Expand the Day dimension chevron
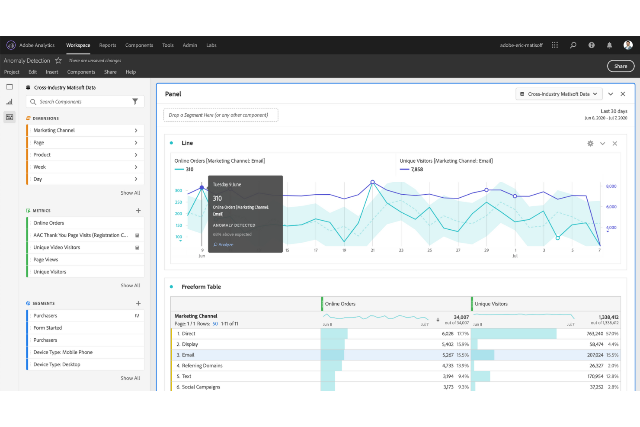The height and width of the screenshot is (427, 640). pos(136,179)
